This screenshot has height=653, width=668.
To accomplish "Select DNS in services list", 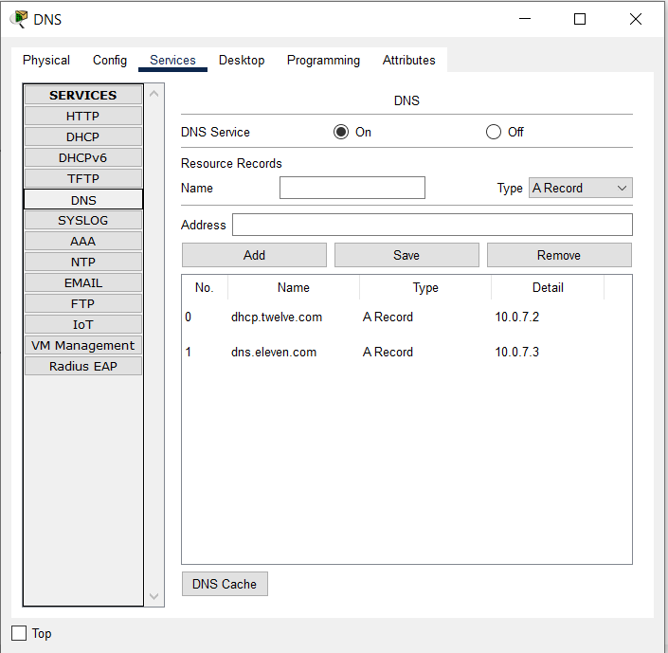I will 83,199.
